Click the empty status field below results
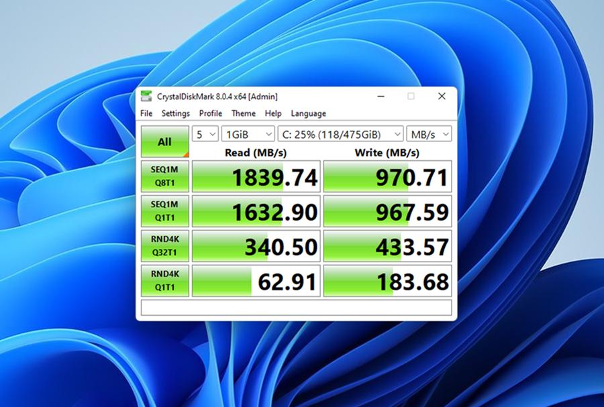604x407 pixels. tap(295, 308)
